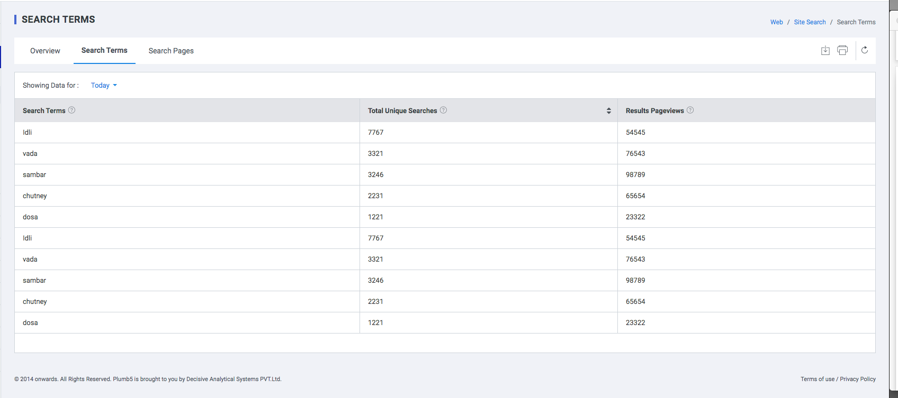Click the first 2231 unique searches value
Screen dimensions: 898x398
pos(375,196)
